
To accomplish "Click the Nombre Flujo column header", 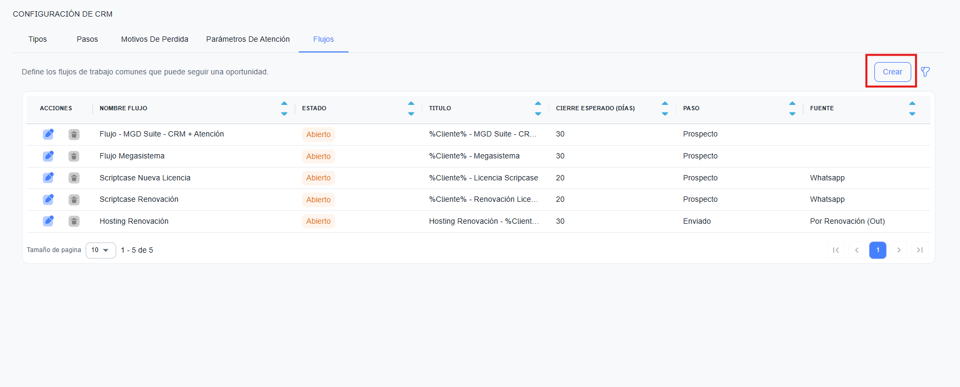I will tap(123, 108).
